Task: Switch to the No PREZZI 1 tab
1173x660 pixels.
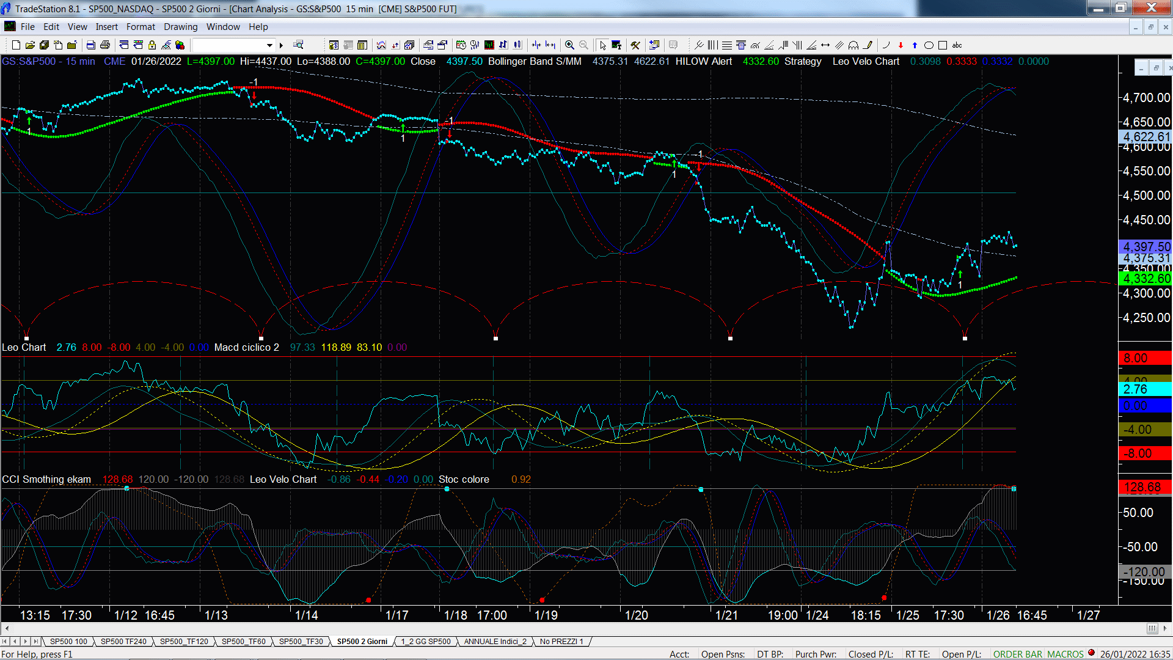Action: pyautogui.click(x=561, y=641)
